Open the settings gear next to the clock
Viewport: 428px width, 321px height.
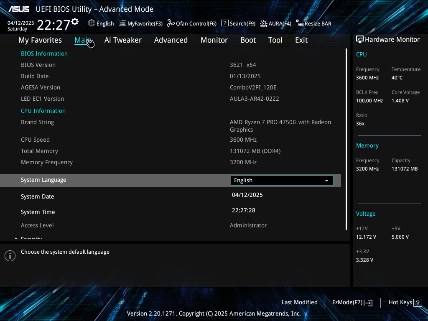pos(75,22)
